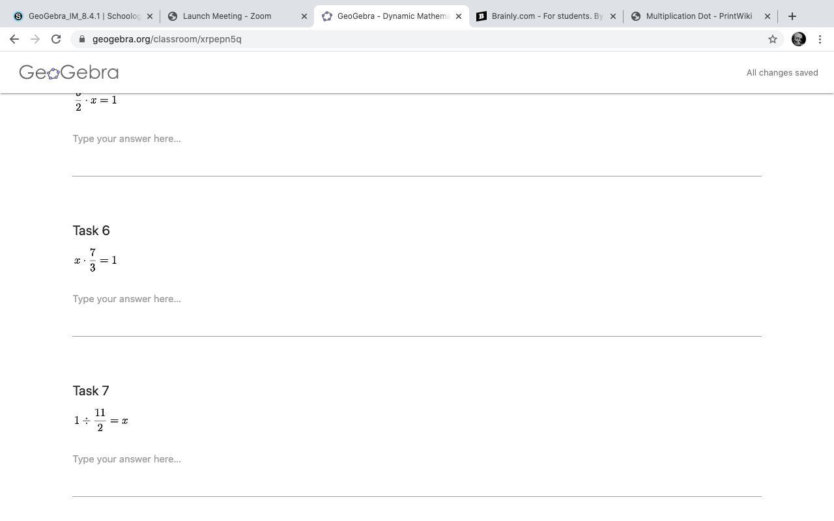Switch to the Multiplication Dot - PrintWiki tab
Viewport: 834px width, 521px height.
coord(700,16)
